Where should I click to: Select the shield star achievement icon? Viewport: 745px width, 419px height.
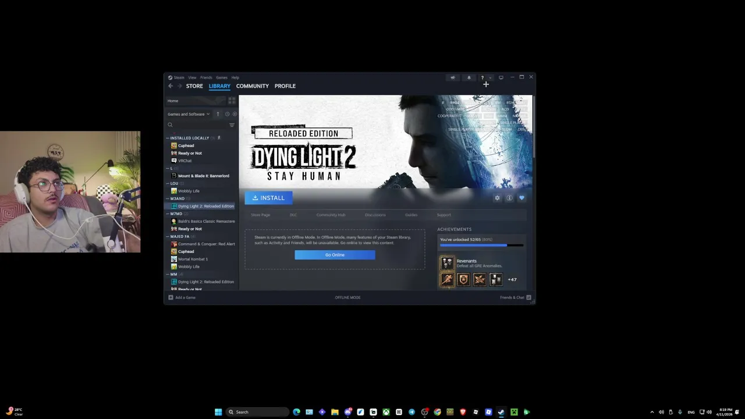(463, 280)
